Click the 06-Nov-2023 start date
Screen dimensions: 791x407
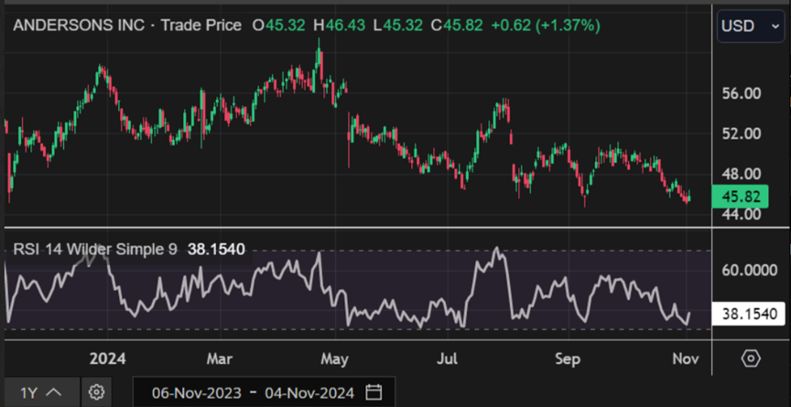pyautogui.click(x=197, y=392)
